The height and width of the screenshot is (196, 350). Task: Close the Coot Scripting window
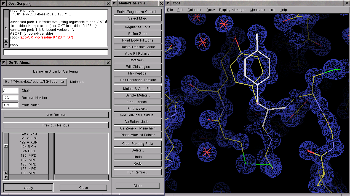tap(108, 4)
